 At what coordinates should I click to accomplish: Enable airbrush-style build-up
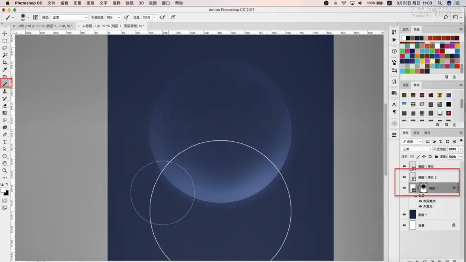click(x=162, y=17)
